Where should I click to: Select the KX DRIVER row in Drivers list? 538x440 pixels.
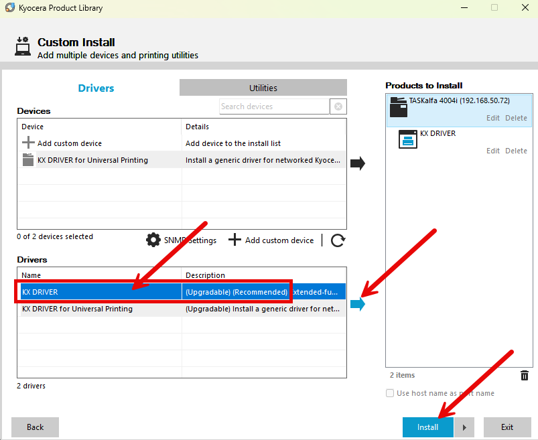[x=182, y=292]
